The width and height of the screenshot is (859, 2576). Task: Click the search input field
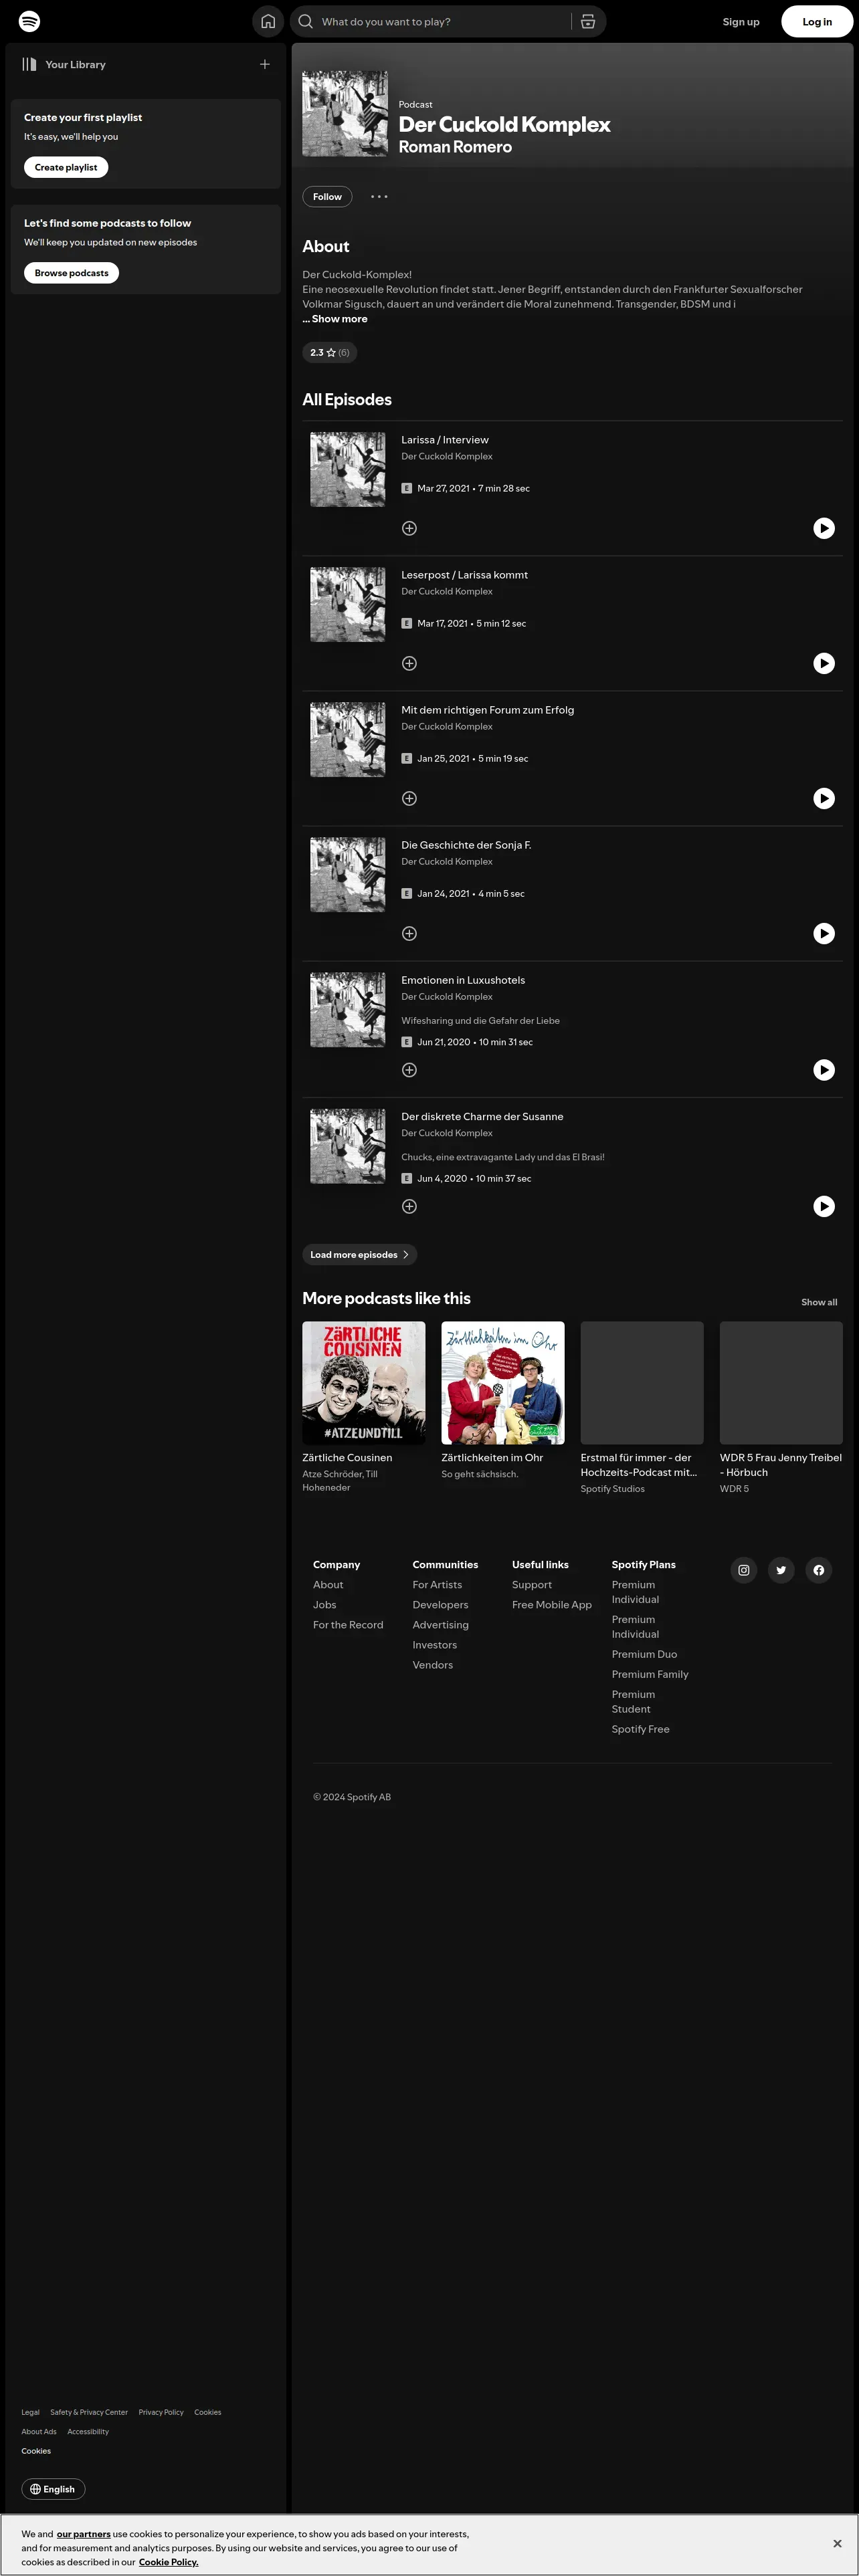click(x=441, y=21)
